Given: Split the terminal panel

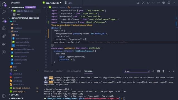Looking at the screenshot, I should pyautogui.click(x=158, y=71).
